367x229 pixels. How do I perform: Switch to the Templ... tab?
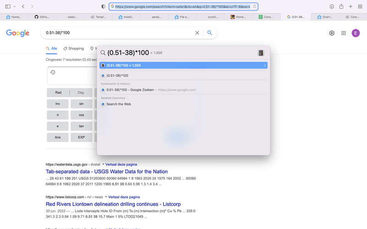tap(98, 17)
